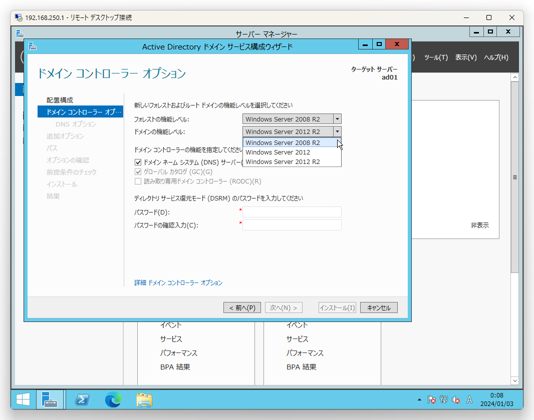Viewport: 534px width, 420px height.
Task: Toggle the Global Catalog (GC) checkbox
Action: click(x=138, y=172)
